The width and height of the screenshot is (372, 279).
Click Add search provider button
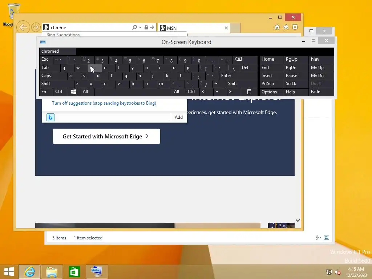click(x=179, y=117)
